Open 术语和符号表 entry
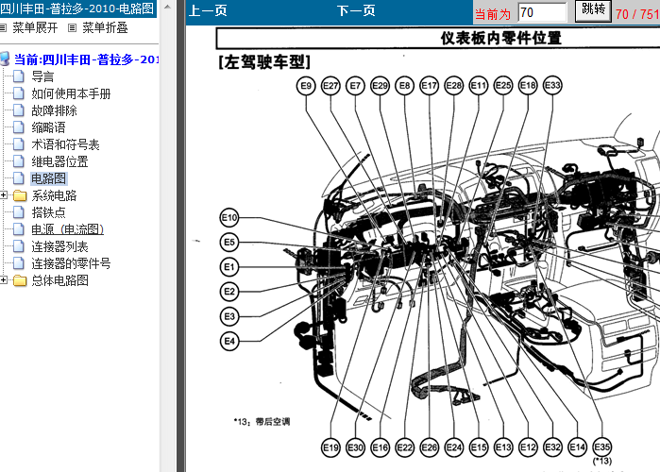Viewport: 660px width, 472px height. (x=66, y=144)
